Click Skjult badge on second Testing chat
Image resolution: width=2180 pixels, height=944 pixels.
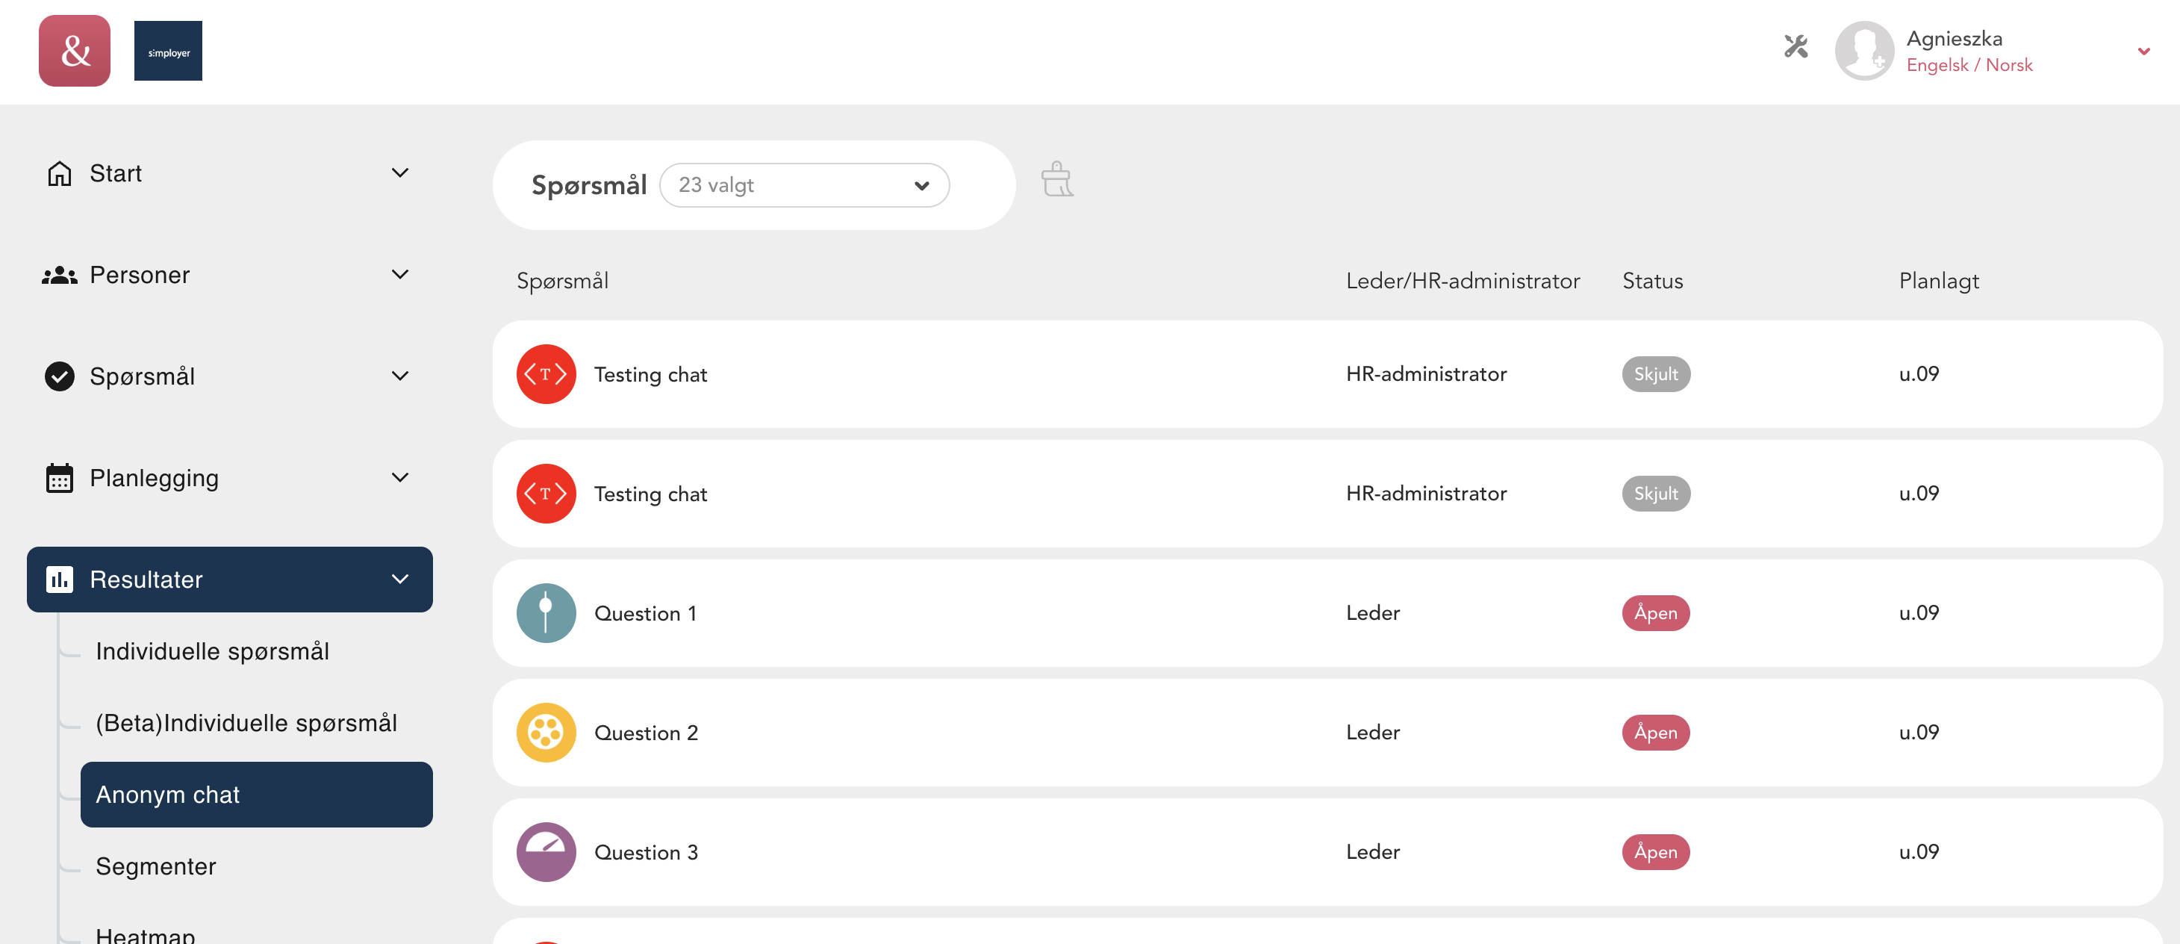[x=1655, y=494]
